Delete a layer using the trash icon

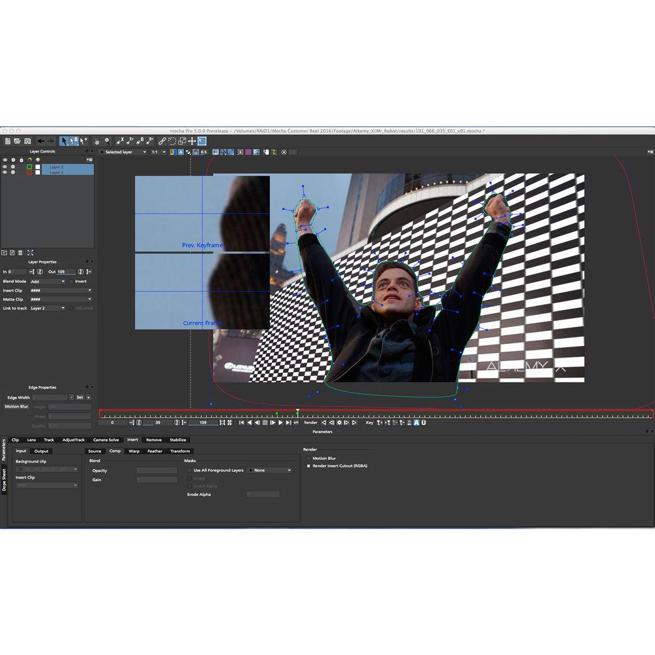[20, 252]
